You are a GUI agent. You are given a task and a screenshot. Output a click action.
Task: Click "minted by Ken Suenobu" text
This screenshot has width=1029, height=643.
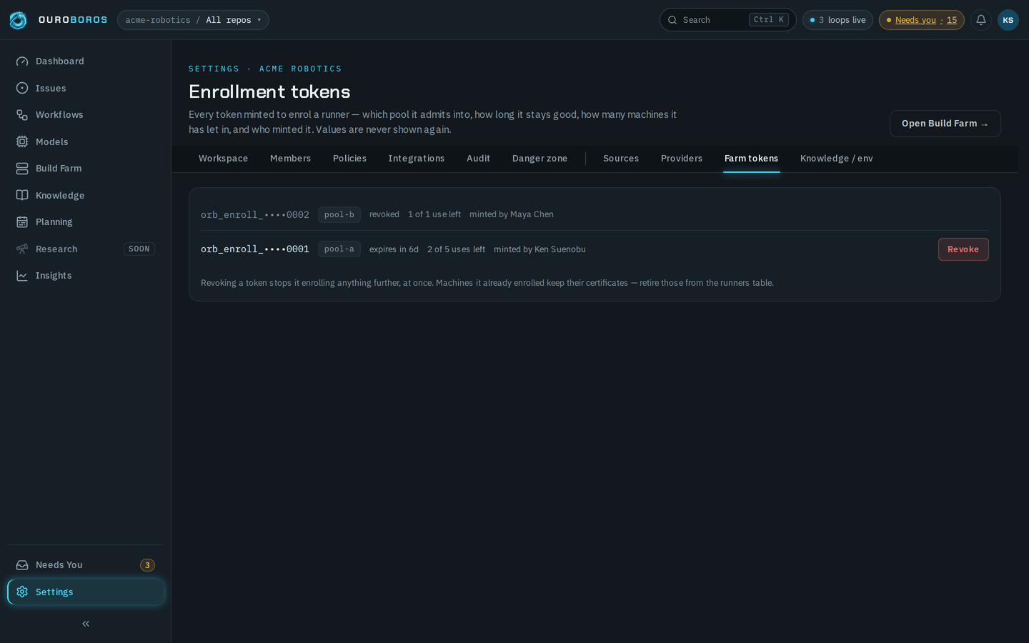540,249
